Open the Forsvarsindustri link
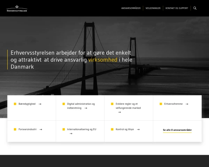 pos(28,129)
